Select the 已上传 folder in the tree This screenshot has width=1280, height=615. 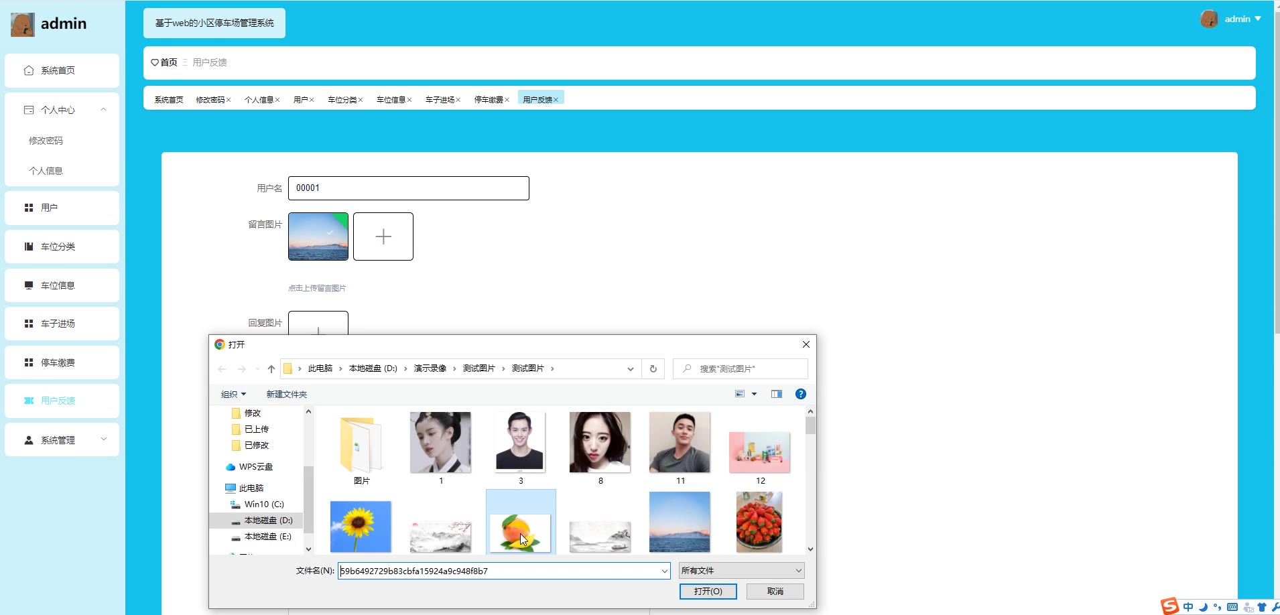click(256, 429)
